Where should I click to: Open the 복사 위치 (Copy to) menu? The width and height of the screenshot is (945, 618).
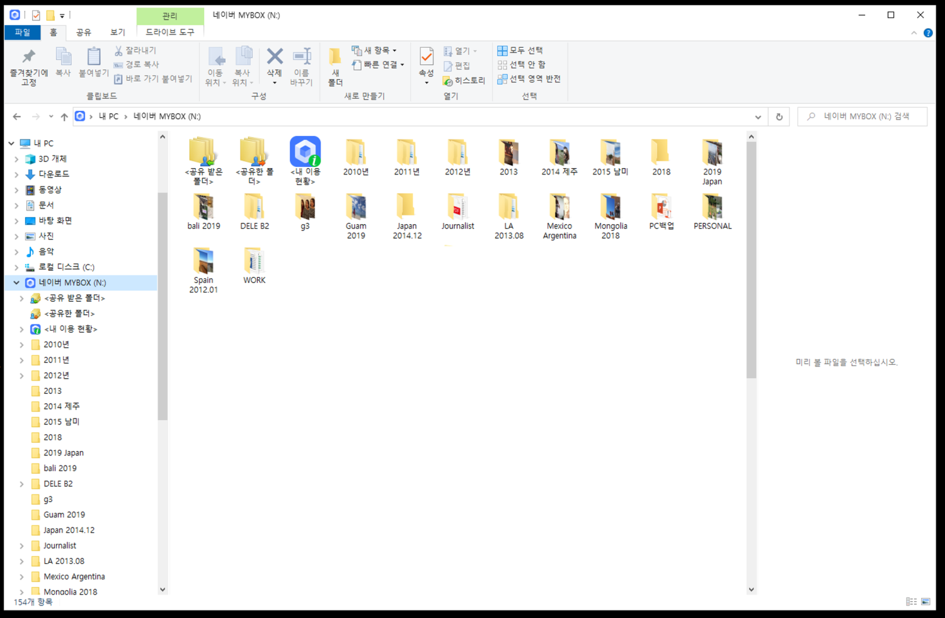[x=243, y=67]
